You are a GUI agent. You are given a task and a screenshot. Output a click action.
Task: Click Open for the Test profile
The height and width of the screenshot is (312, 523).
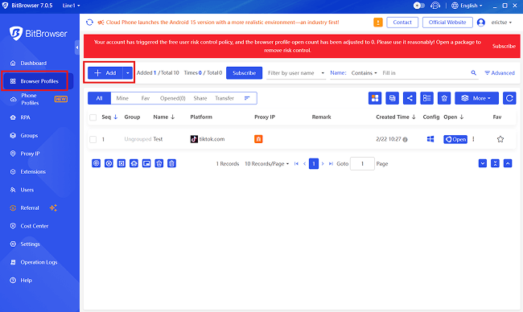click(455, 139)
